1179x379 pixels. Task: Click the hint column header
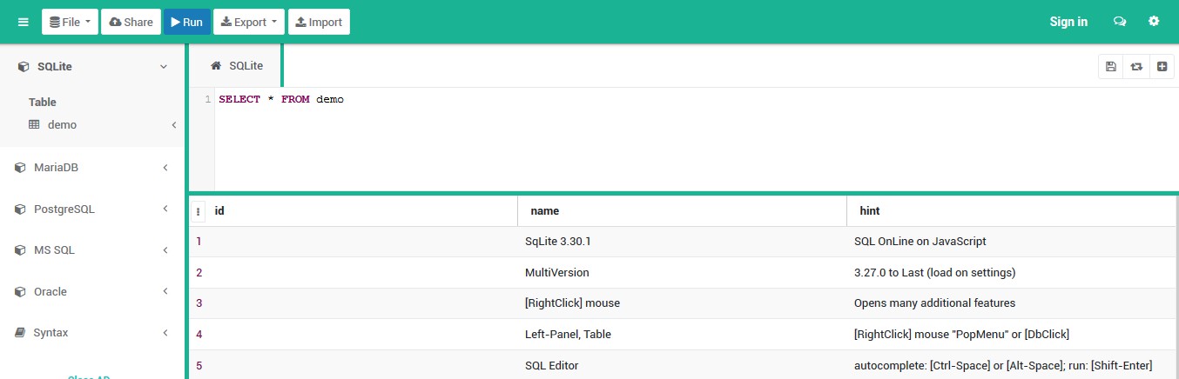[x=1013, y=210]
